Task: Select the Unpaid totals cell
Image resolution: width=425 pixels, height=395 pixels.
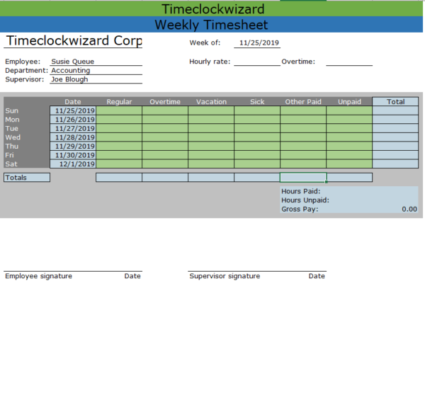Action: tap(350, 178)
